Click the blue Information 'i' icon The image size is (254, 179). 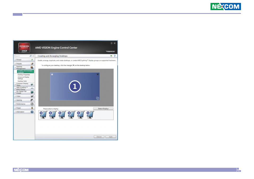tap(32, 112)
